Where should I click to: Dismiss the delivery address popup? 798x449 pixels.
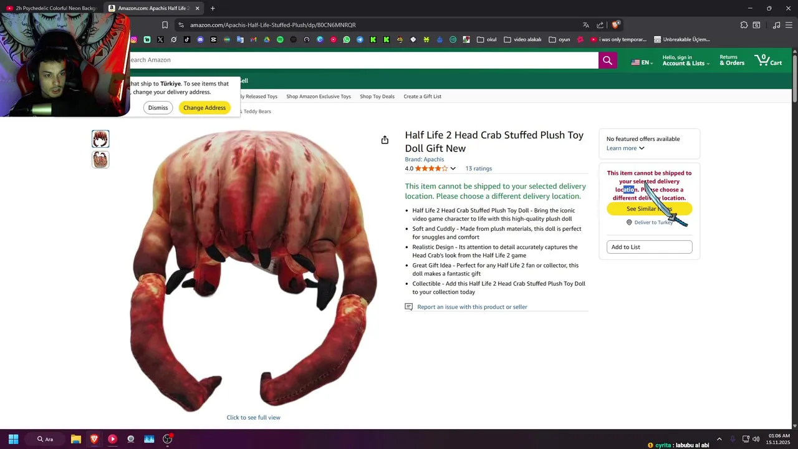point(158,108)
